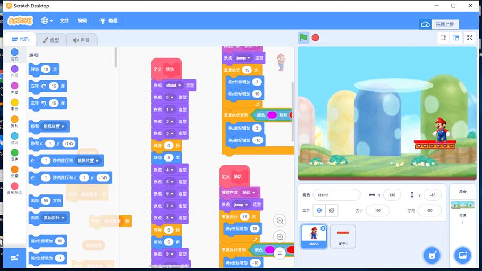Viewport: 482px width, 271px height.
Task: Click the x coordinate field showing 146
Action: (x=392, y=195)
